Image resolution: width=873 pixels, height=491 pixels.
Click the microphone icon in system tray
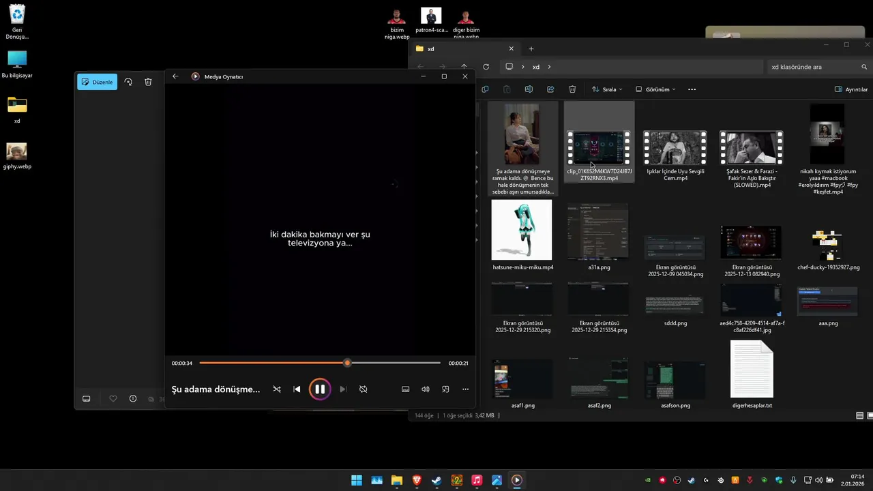(793, 480)
